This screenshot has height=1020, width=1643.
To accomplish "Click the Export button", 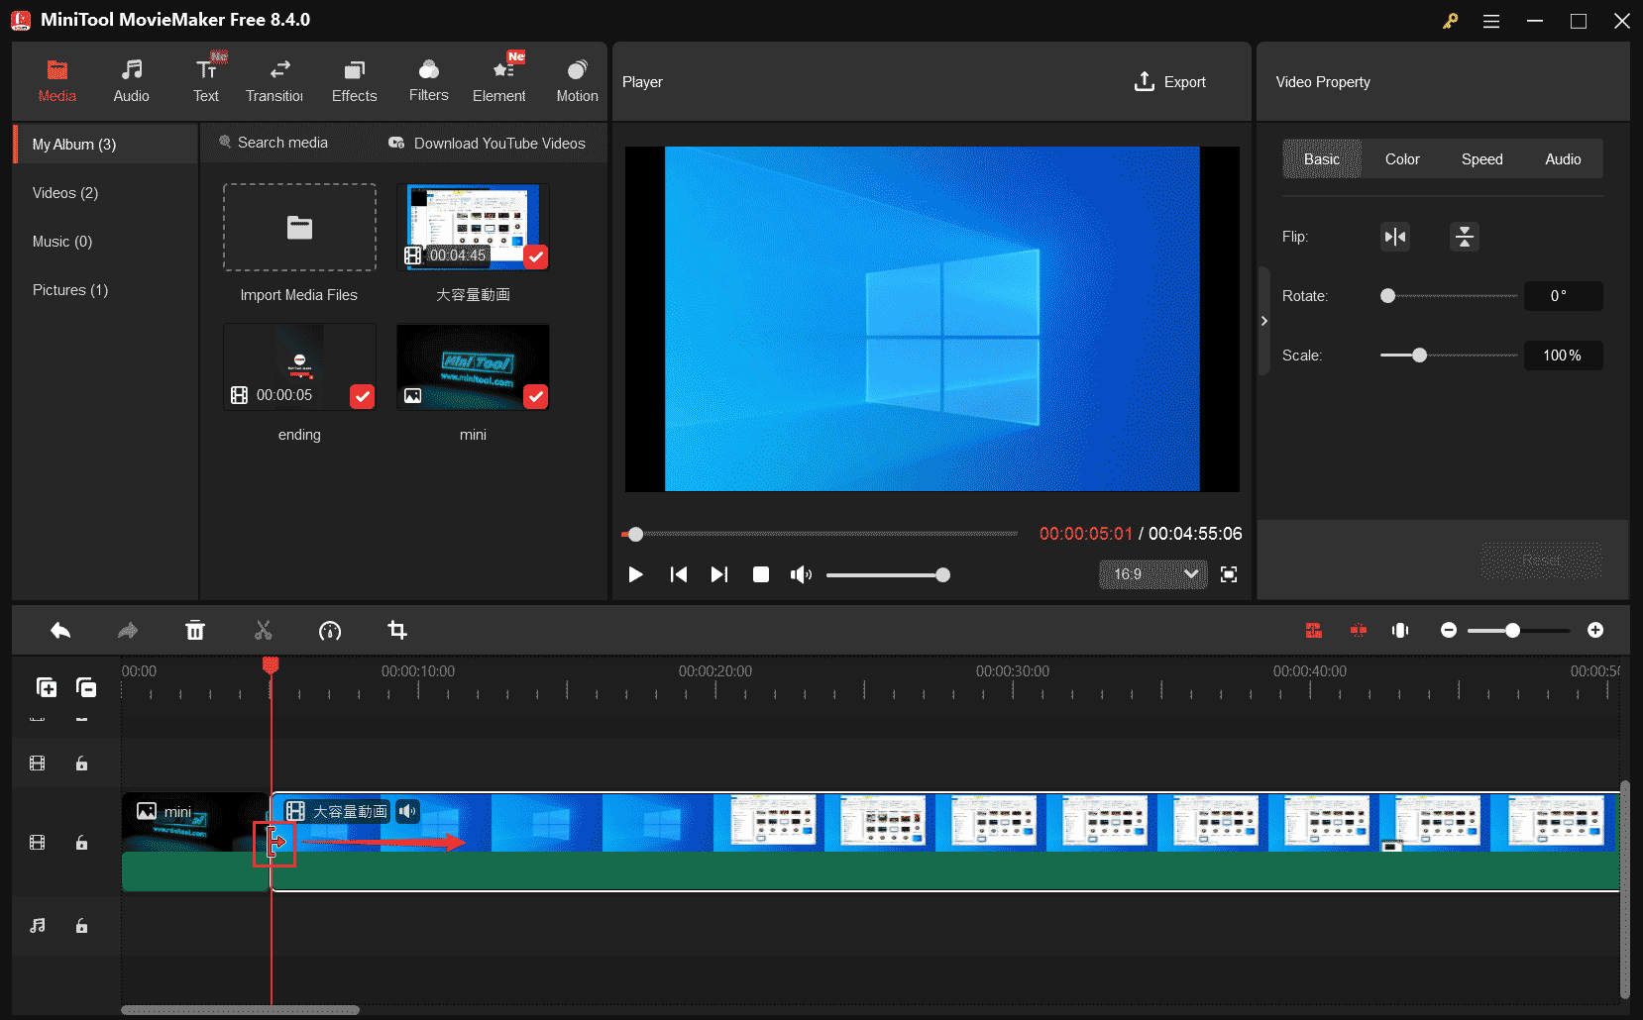I will 1170,82.
